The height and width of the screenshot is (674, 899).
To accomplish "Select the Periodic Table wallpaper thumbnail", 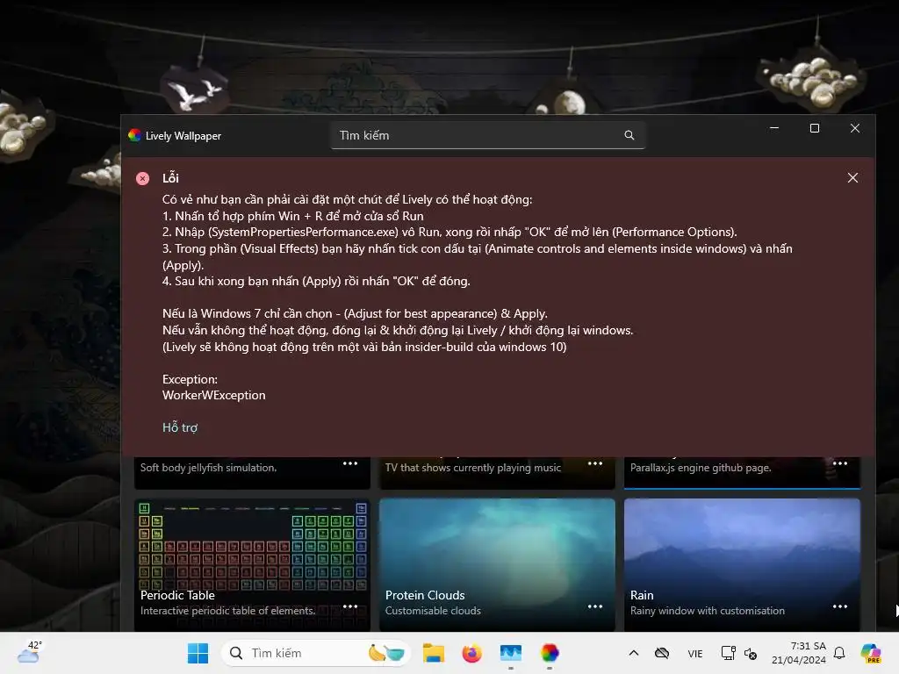I will click(252, 564).
